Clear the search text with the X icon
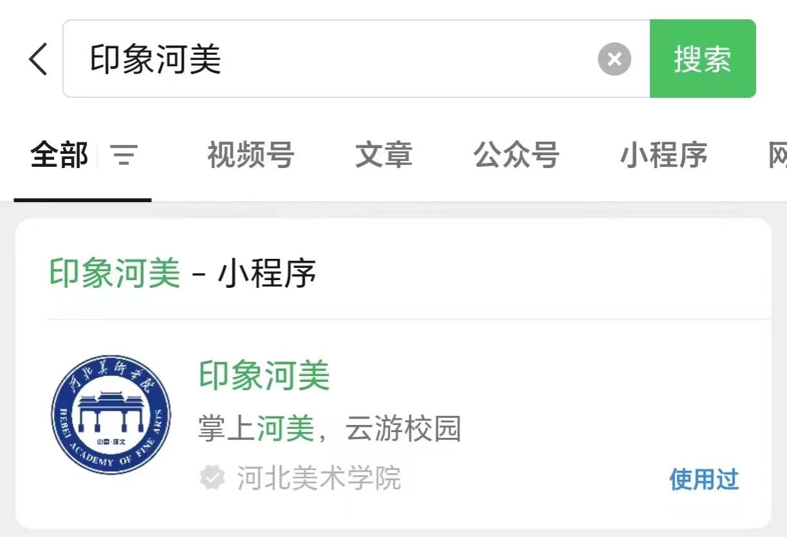The height and width of the screenshot is (537, 787). [614, 59]
